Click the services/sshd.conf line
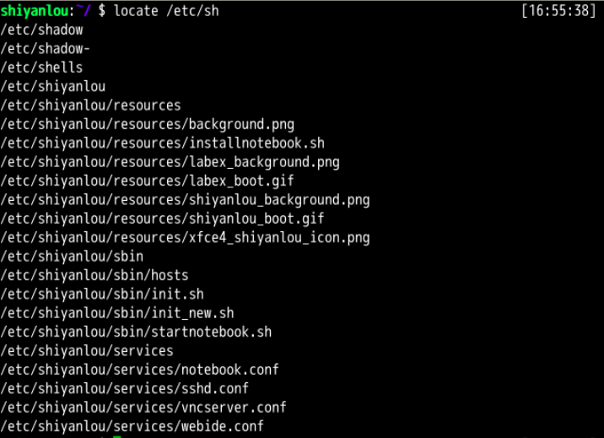The width and height of the screenshot is (604, 438). pyautogui.click(x=125, y=388)
